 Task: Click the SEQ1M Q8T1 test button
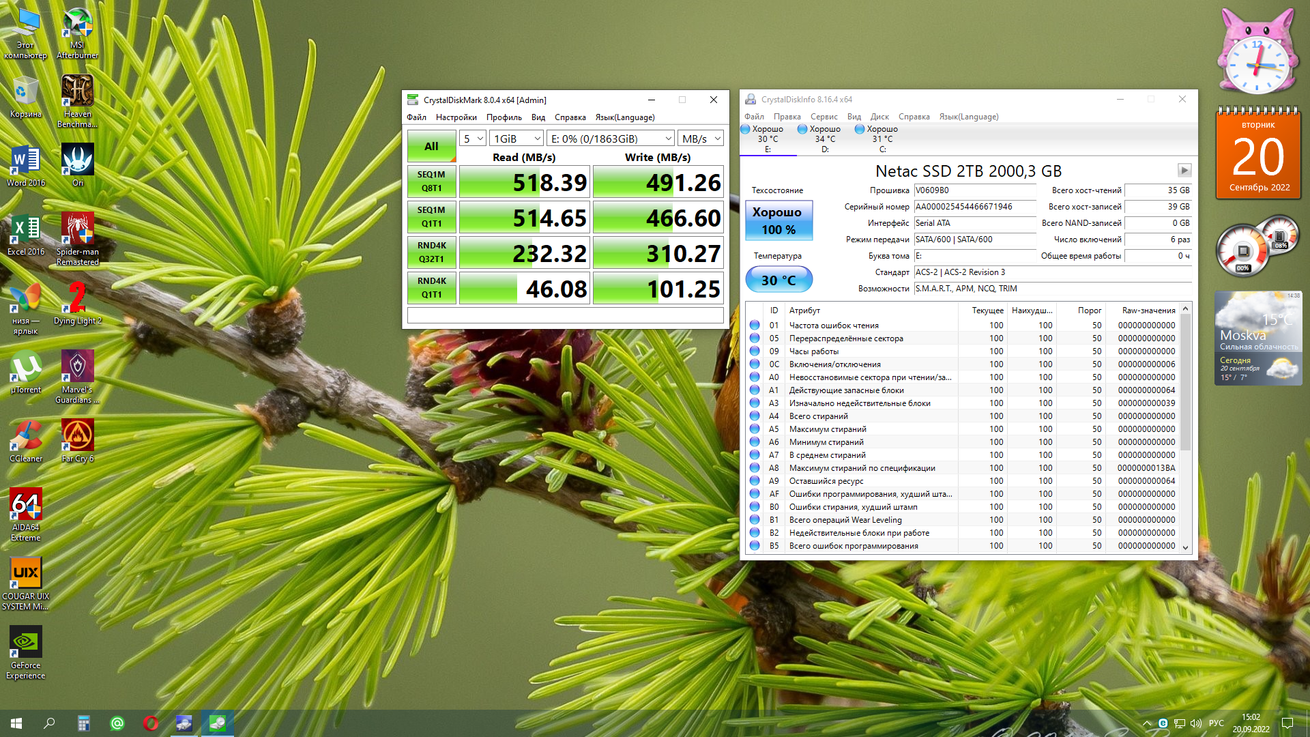tap(431, 182)
